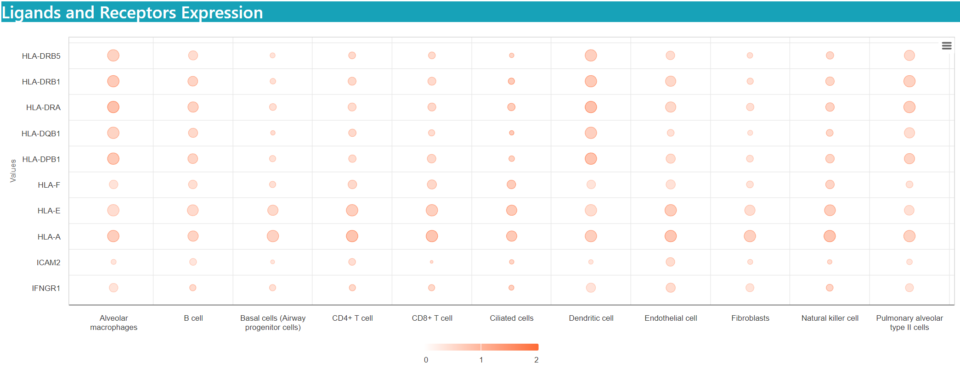Viewport: 960px width, 368px height.
Task: Select IFNGR1 bubble for Alveolar macrophages
Action: 113,288
